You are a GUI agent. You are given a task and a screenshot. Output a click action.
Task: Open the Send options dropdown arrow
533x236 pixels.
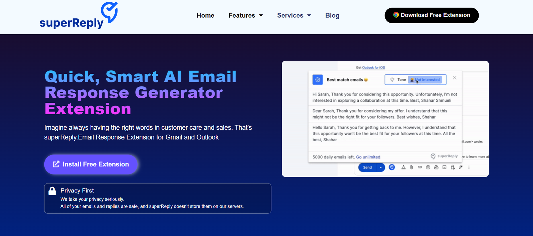coord(381,168)
